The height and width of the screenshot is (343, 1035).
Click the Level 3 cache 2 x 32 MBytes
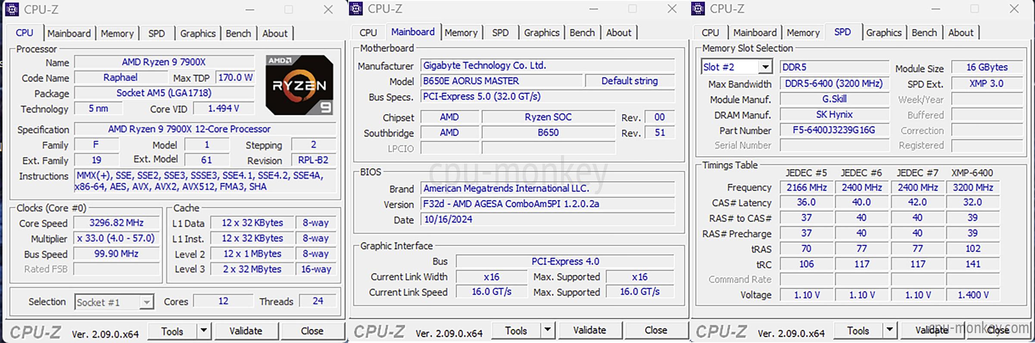(x=252, y=269)
